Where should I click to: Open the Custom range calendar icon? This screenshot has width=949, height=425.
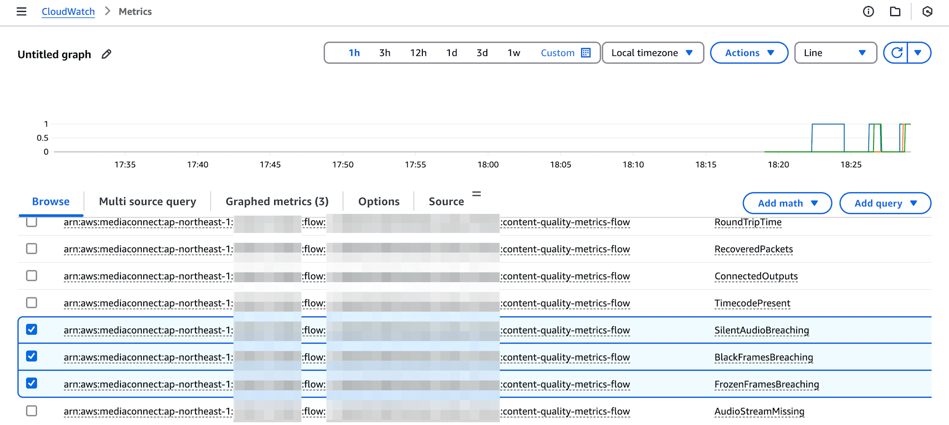coord(586,53)
